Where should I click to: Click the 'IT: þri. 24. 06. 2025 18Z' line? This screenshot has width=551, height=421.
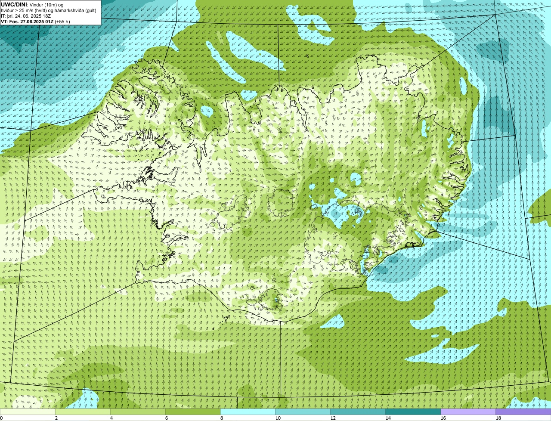[x=26, y=15]
